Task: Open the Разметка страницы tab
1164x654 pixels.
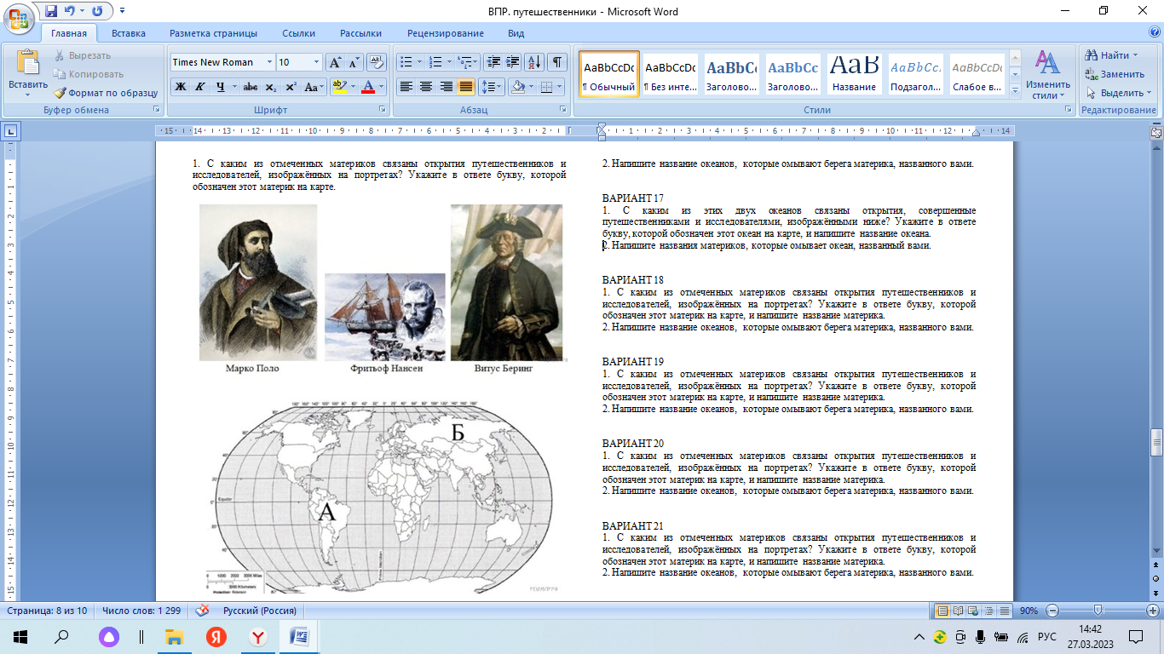Action: click(x=213, y=33)
